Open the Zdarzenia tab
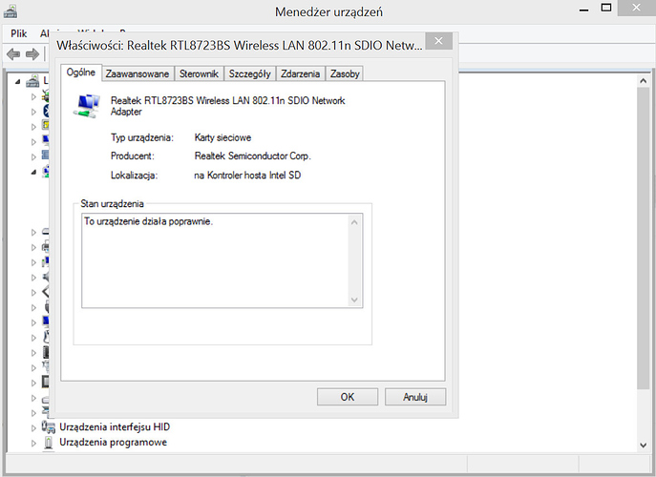The height and width of the screenshot is (477, 656). (x=300, y=73)
